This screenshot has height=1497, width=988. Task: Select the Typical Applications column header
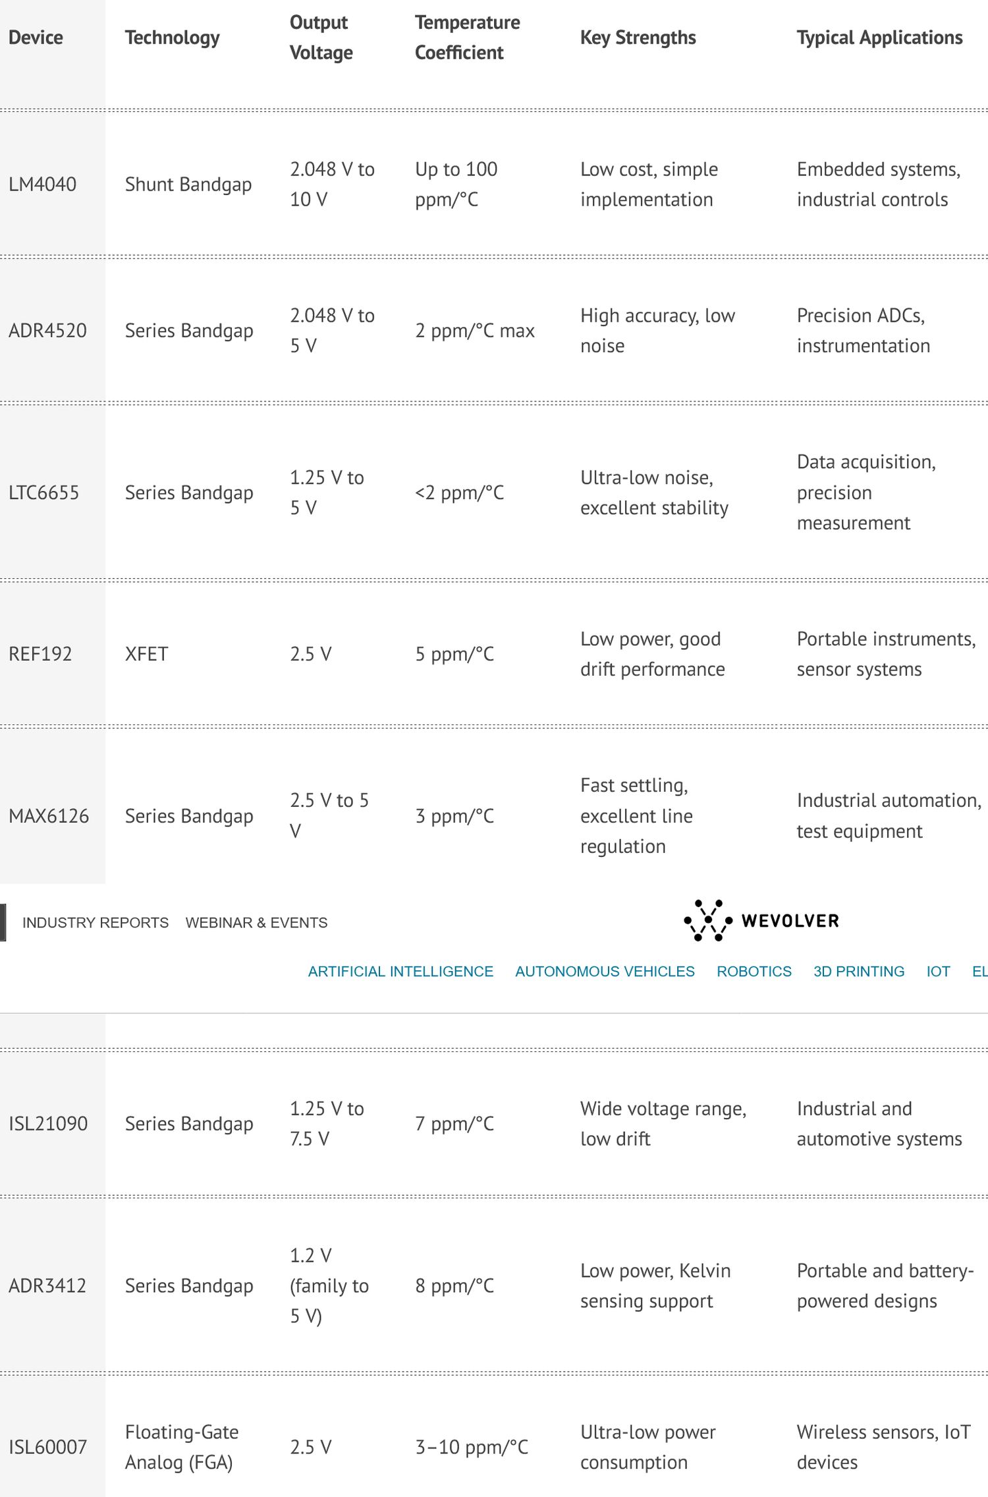pos(879,38)
